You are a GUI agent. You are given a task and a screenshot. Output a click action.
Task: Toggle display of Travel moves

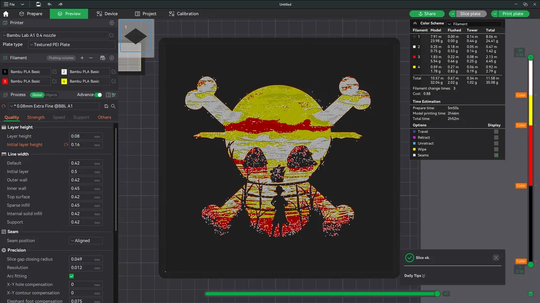tap(496, 131)
